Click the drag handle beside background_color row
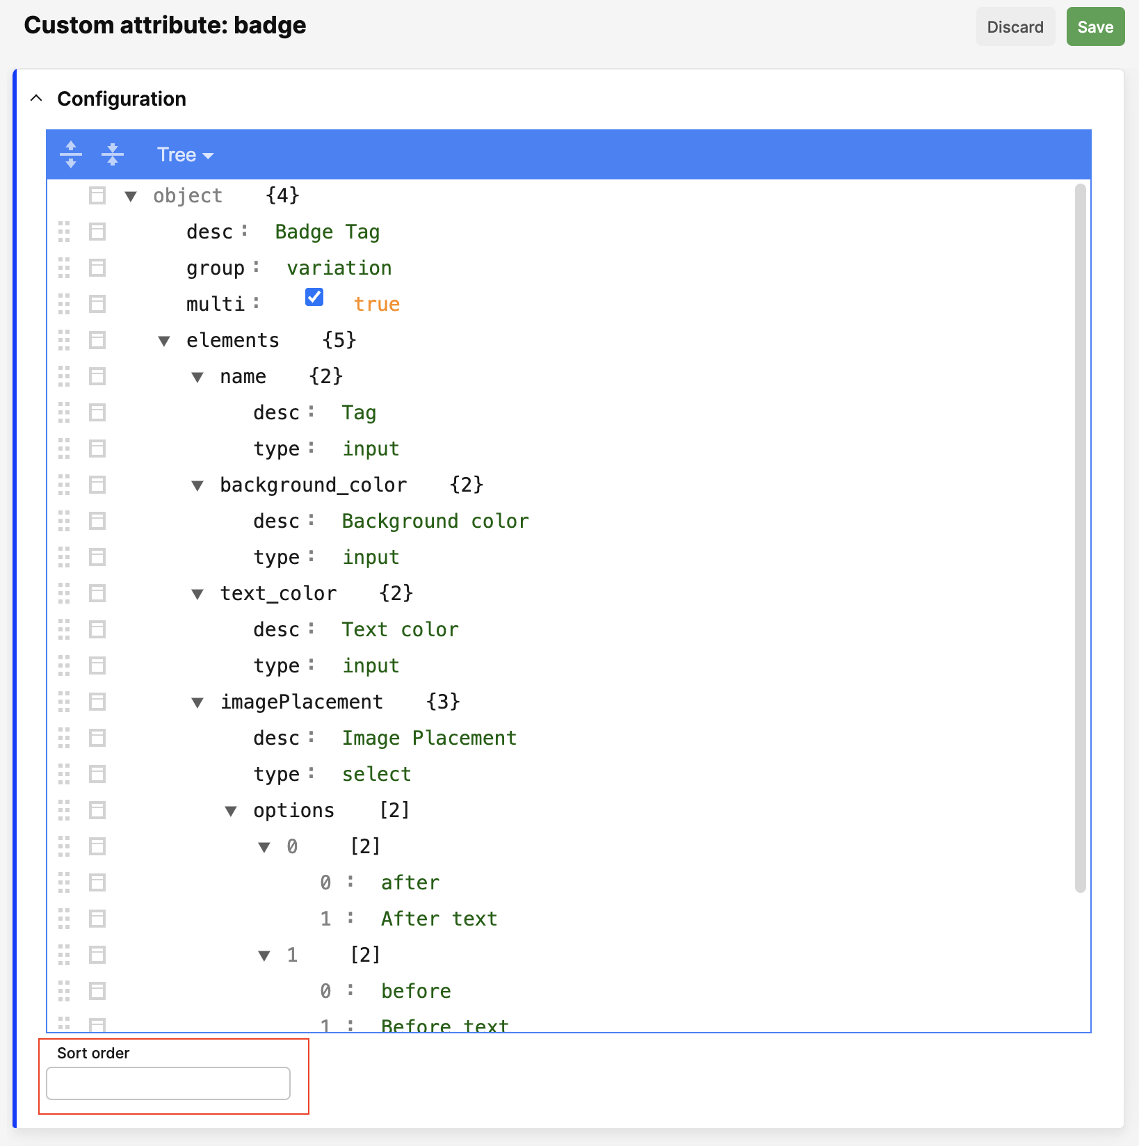 (x=64, y=485)
